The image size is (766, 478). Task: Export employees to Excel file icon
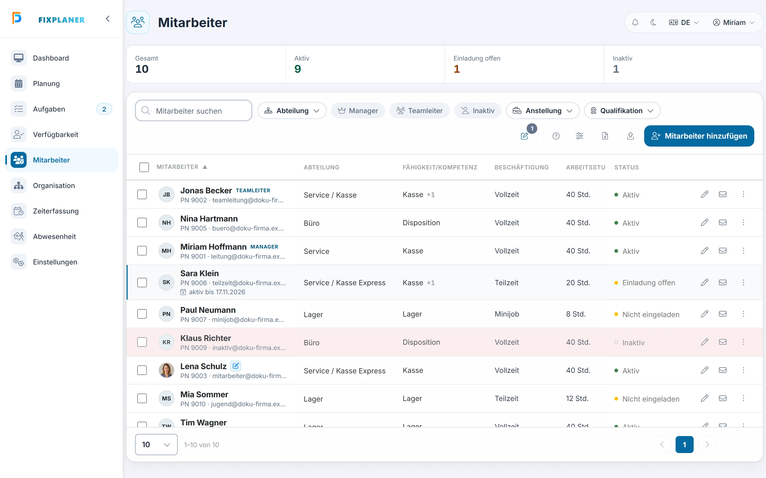coord(605,136)
